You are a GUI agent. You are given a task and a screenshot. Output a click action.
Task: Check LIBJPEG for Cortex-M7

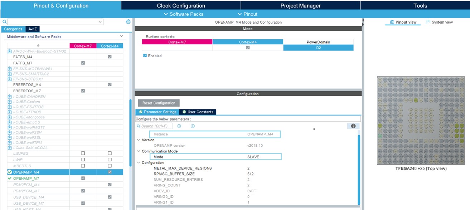pyautogui.click(x=83, y=153)
